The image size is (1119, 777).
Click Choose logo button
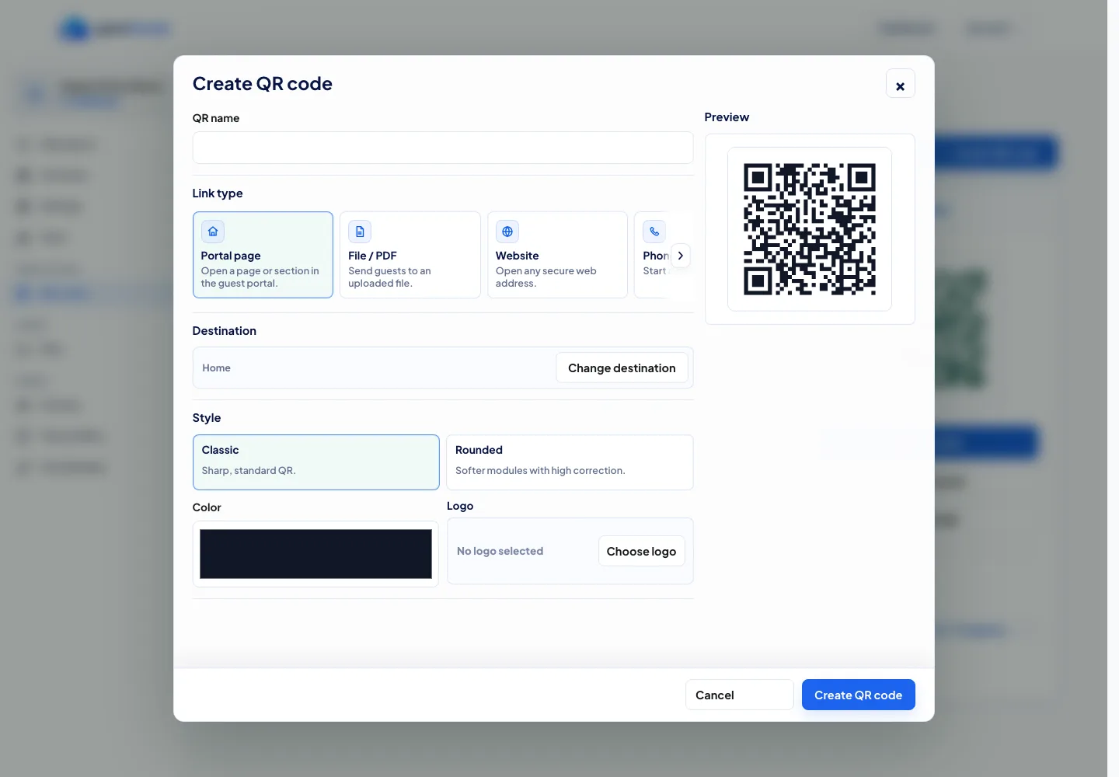(641, 551)
